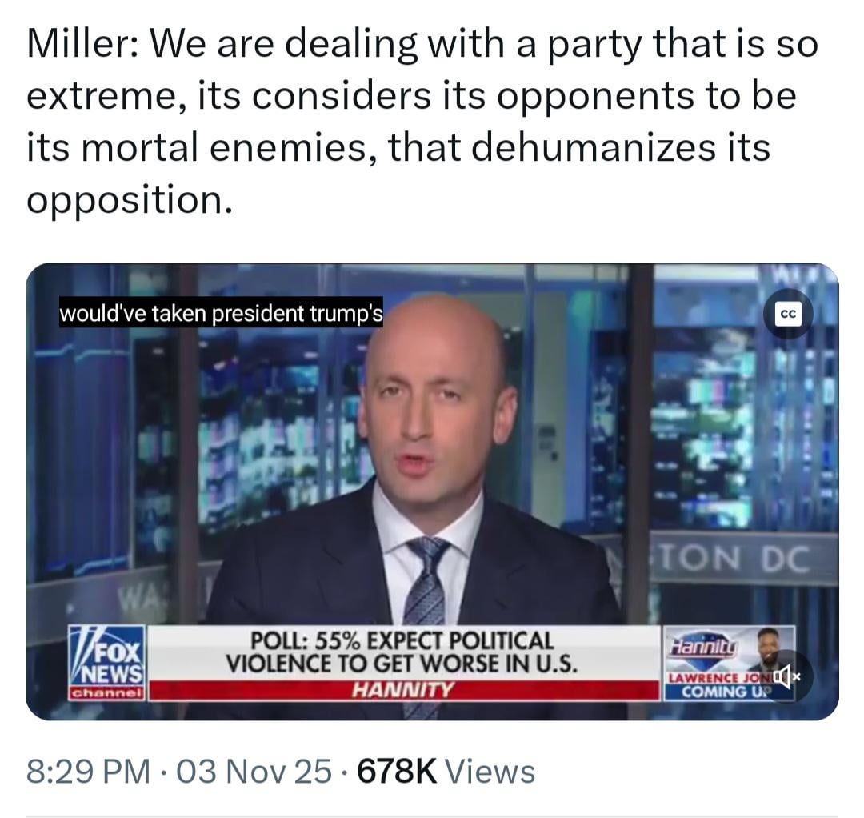
Task: Open the 03 Nov 25 date
Action: pos(254,771)
